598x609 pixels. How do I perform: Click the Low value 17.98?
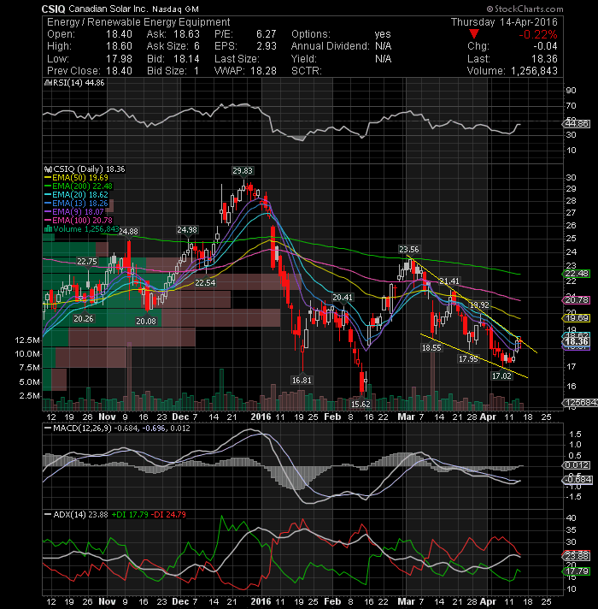[x=119, y=59]
